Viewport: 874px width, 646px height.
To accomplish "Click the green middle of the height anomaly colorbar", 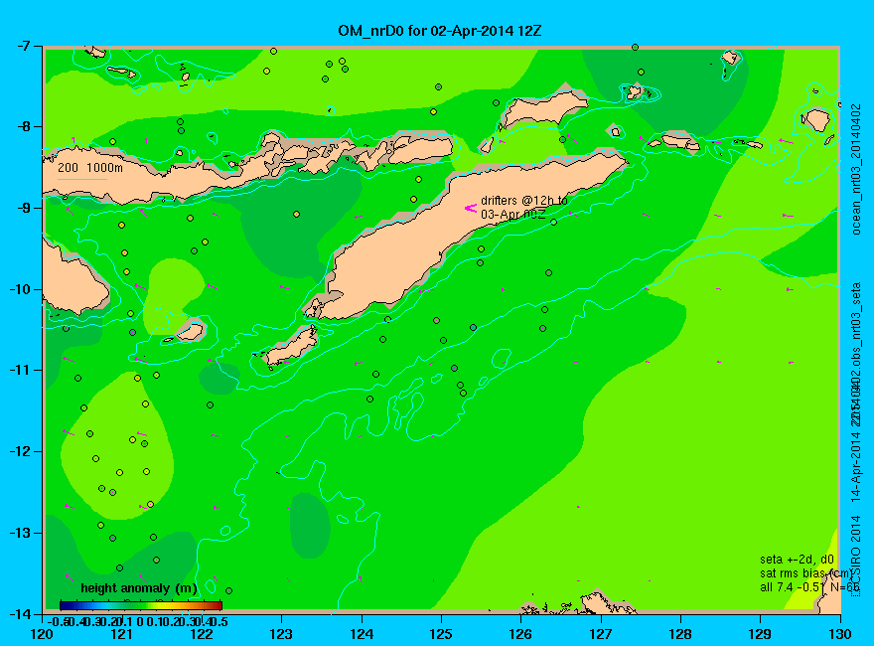I will (141, 605).
